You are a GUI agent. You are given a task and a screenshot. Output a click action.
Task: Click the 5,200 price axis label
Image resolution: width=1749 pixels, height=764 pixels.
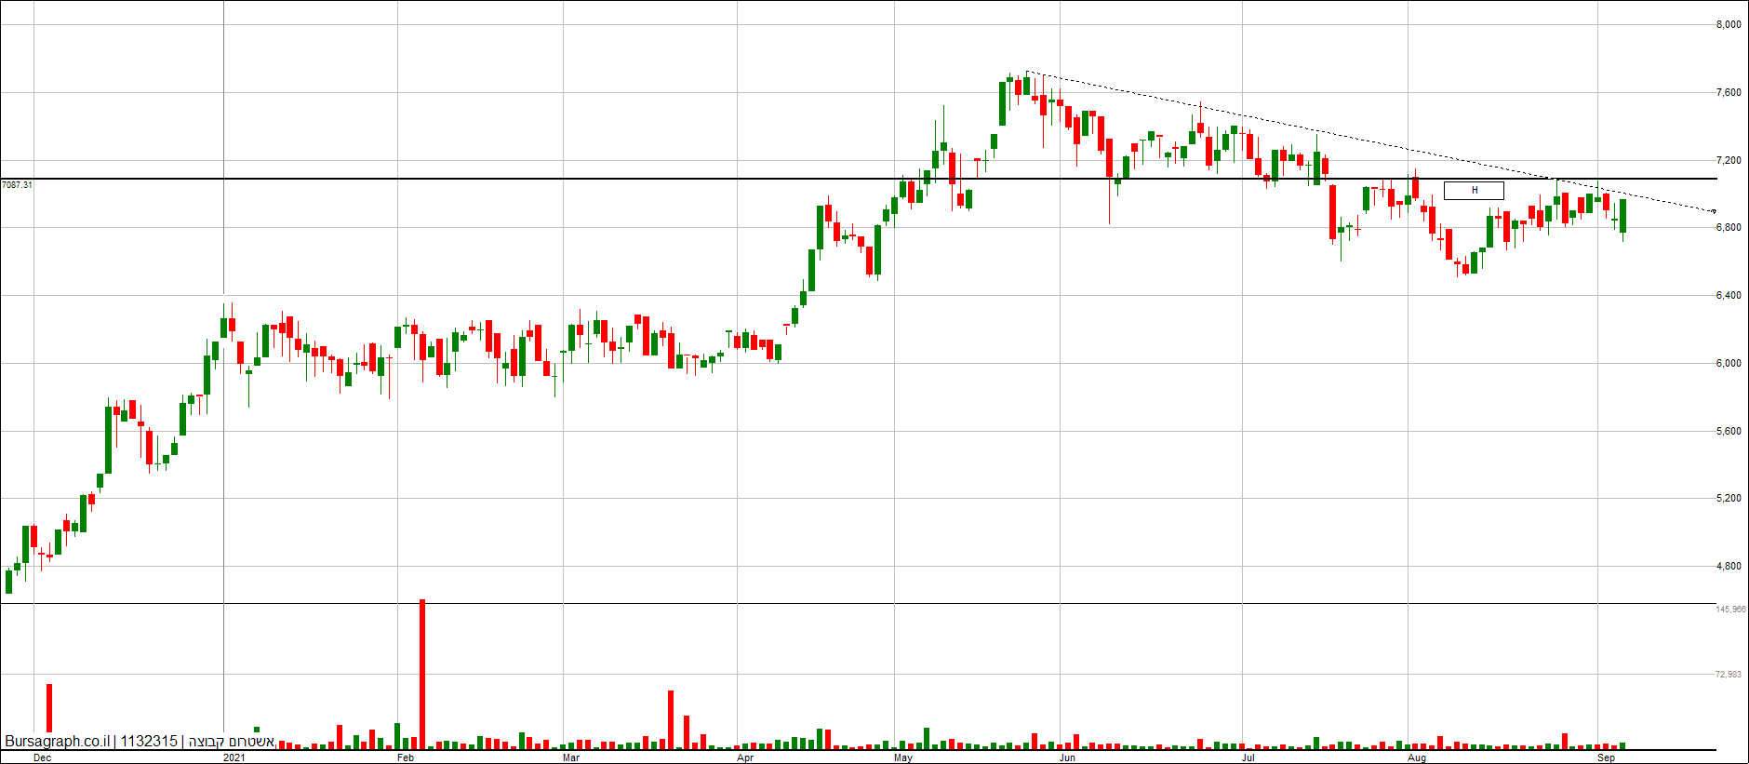[1729, 499]
